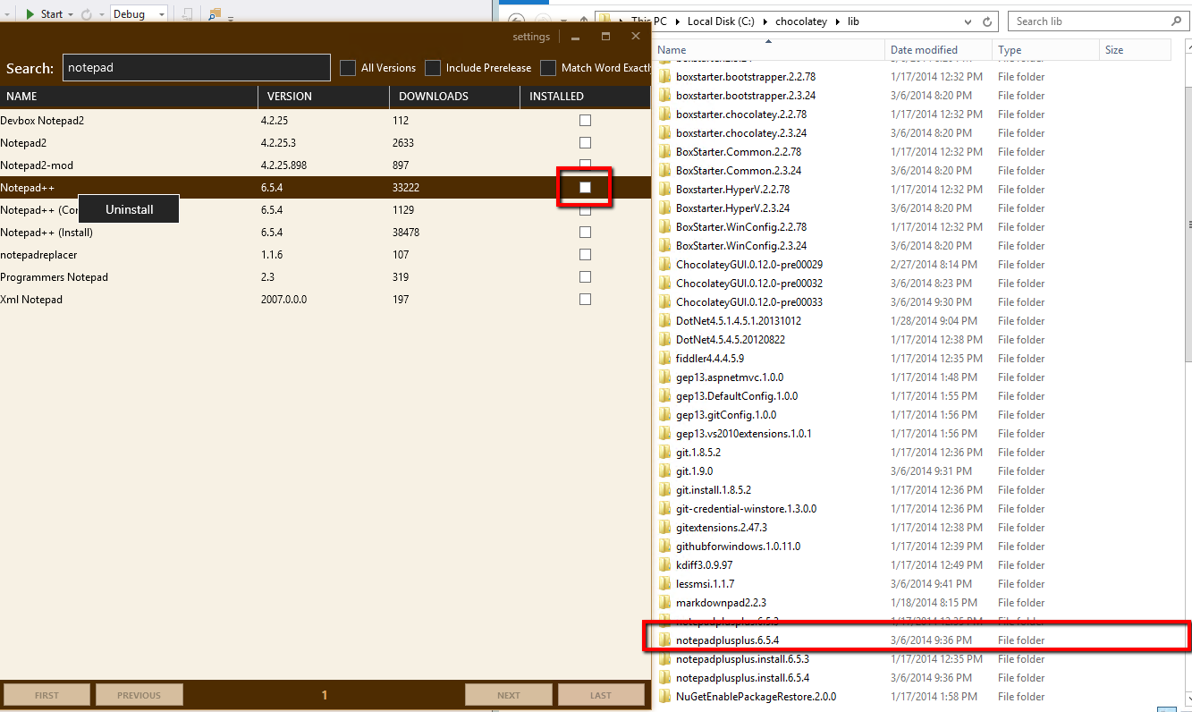
Task: Click the NEXT page button
Action: coord(509,695)
